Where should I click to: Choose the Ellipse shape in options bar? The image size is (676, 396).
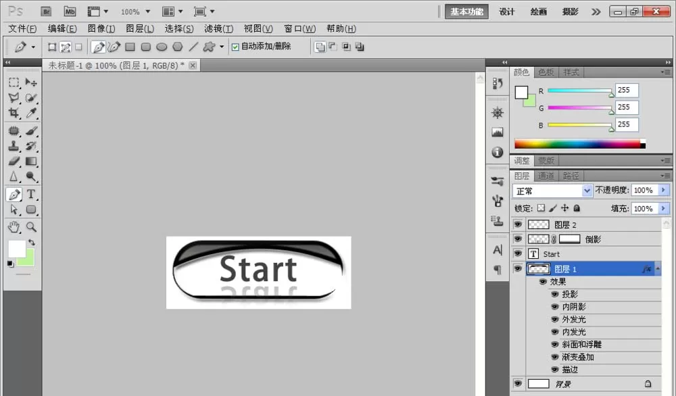(x=162, y=47)
